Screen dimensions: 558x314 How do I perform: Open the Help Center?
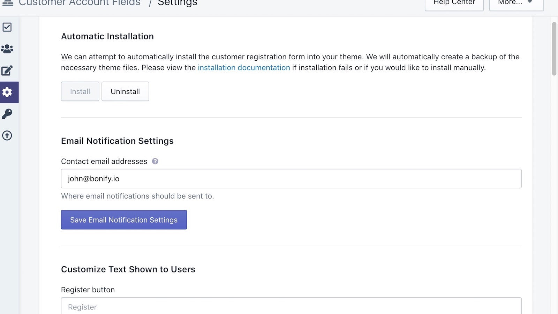point(454,3)
